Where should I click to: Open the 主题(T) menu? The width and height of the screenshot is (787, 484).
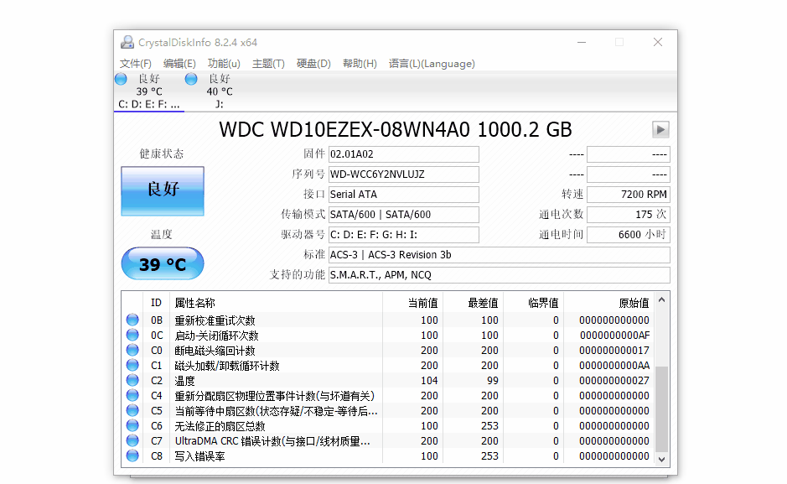pyautogui.click(x=268, y=64)
